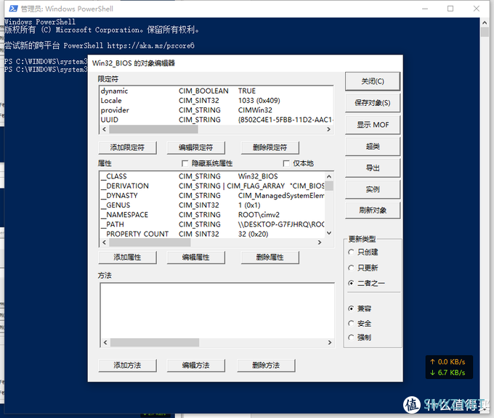Select the __GENUS property row
This screenshot has height=418, width=494.
tap(212, 205)
